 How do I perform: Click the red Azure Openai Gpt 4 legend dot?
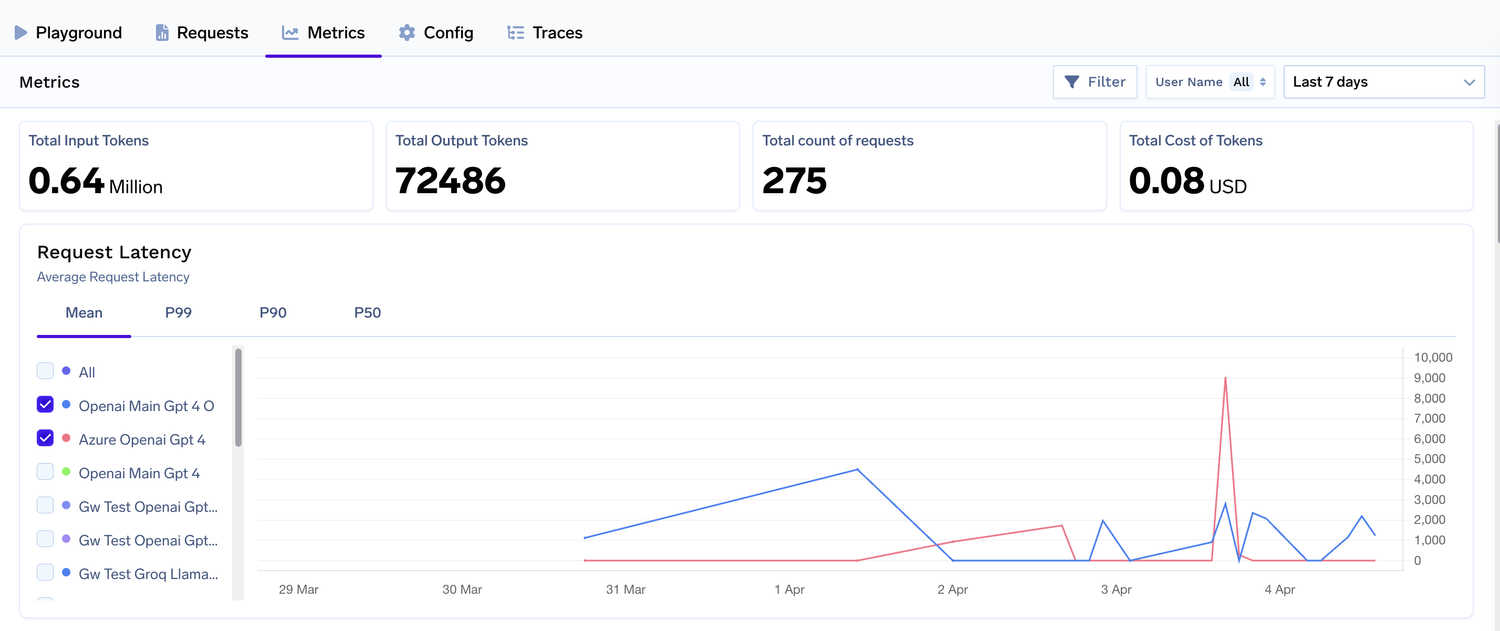[66, 438]
